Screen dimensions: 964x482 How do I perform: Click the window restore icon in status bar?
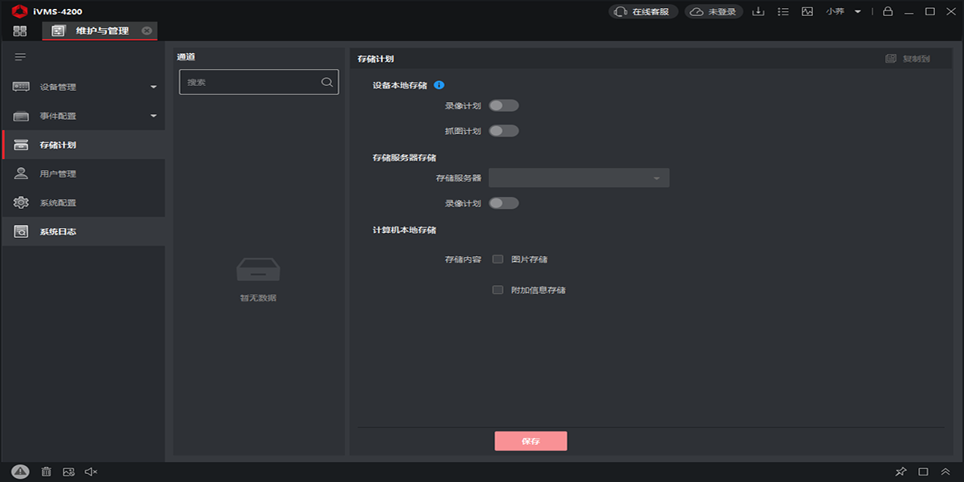(x=923, y=472)
